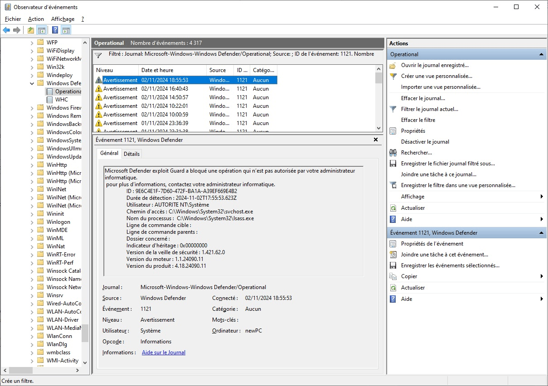This screenshot has width=548, height=386.
Task: Switch to the Détails tab
Action: point(132,154)
